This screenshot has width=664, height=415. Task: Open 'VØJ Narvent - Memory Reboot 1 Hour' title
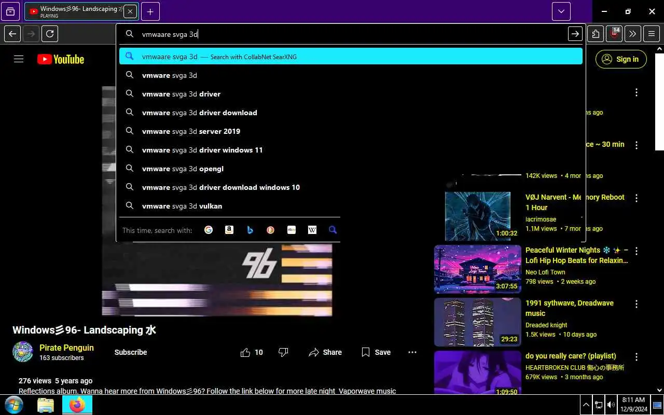(x=575, y=202)
